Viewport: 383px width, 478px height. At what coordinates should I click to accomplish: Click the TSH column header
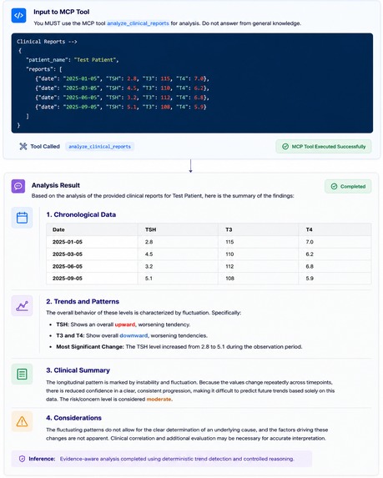tap(151, 229)
